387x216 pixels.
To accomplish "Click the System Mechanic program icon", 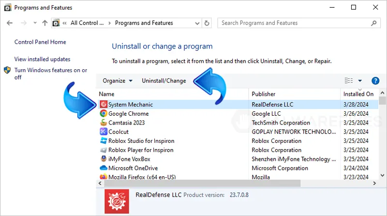I will (x=104, y=104).
